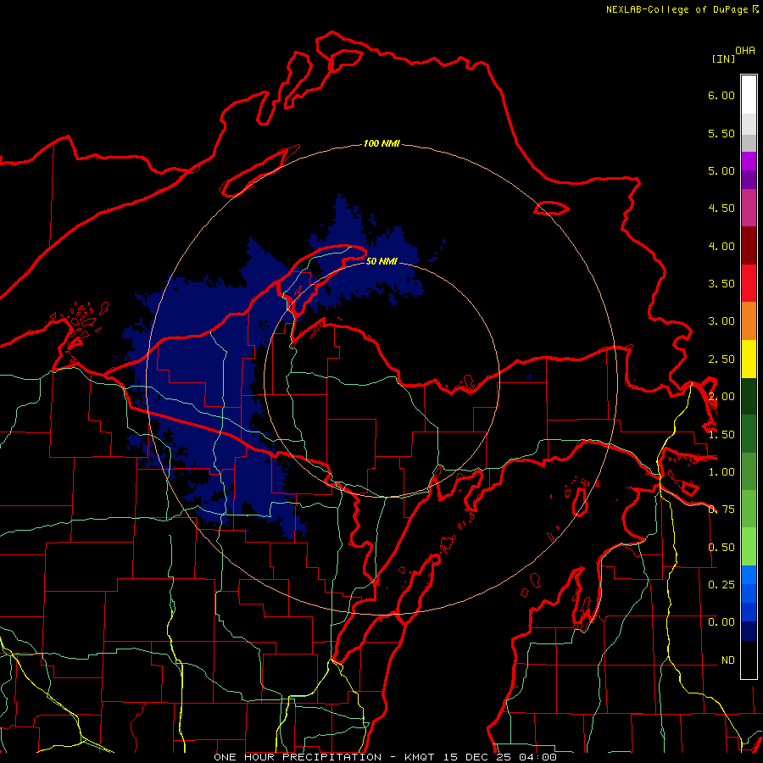Select the dark red 4.00 color swatch

click(x=749, y=246)
